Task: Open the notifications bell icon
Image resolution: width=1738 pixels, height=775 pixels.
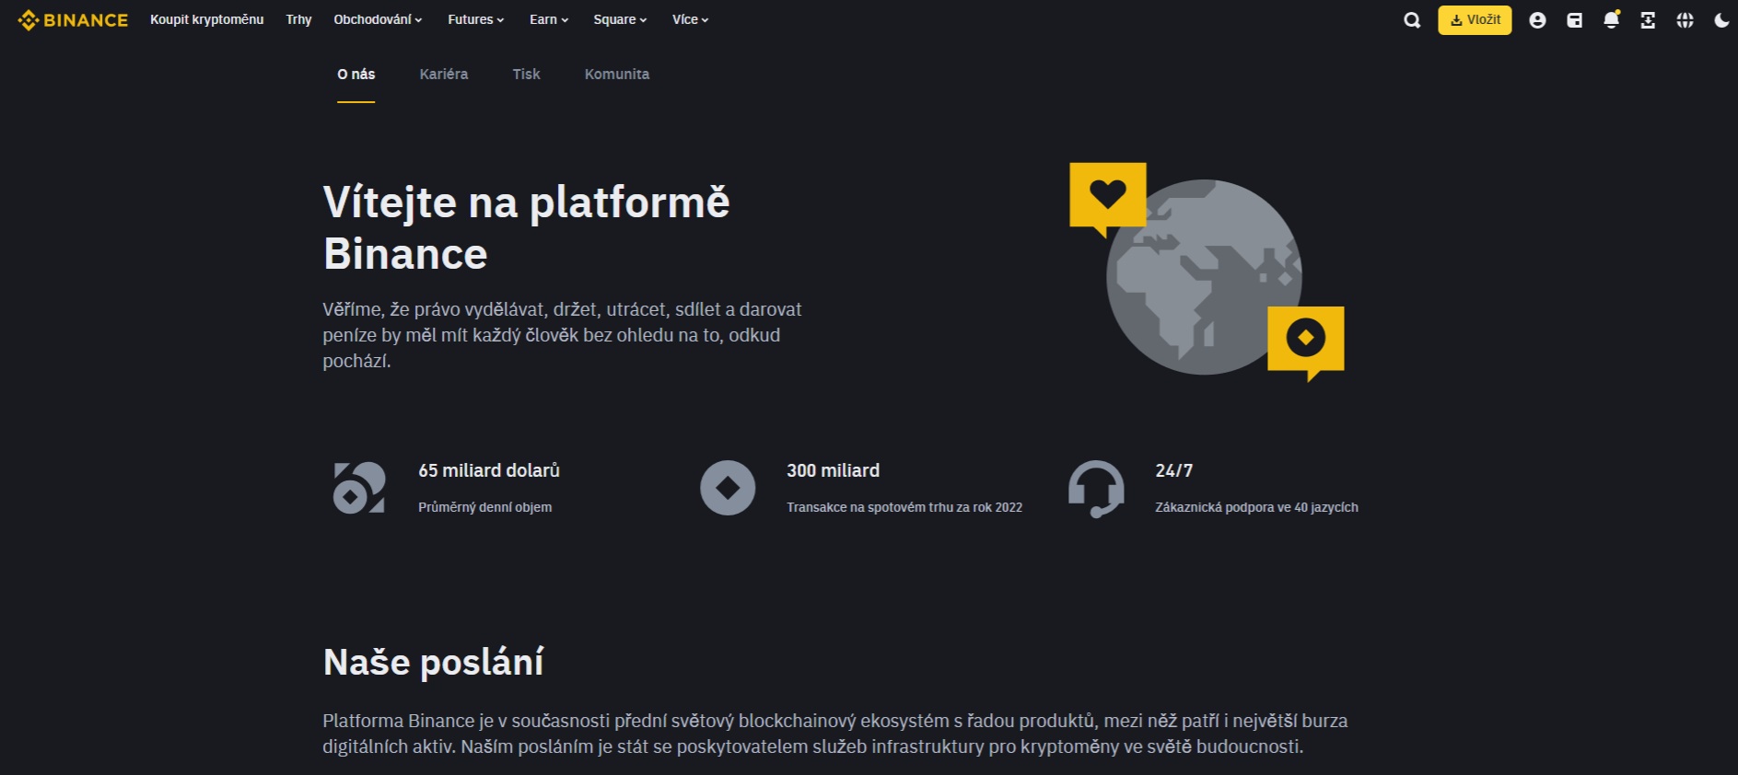Action: click(x=1611, y=20)
